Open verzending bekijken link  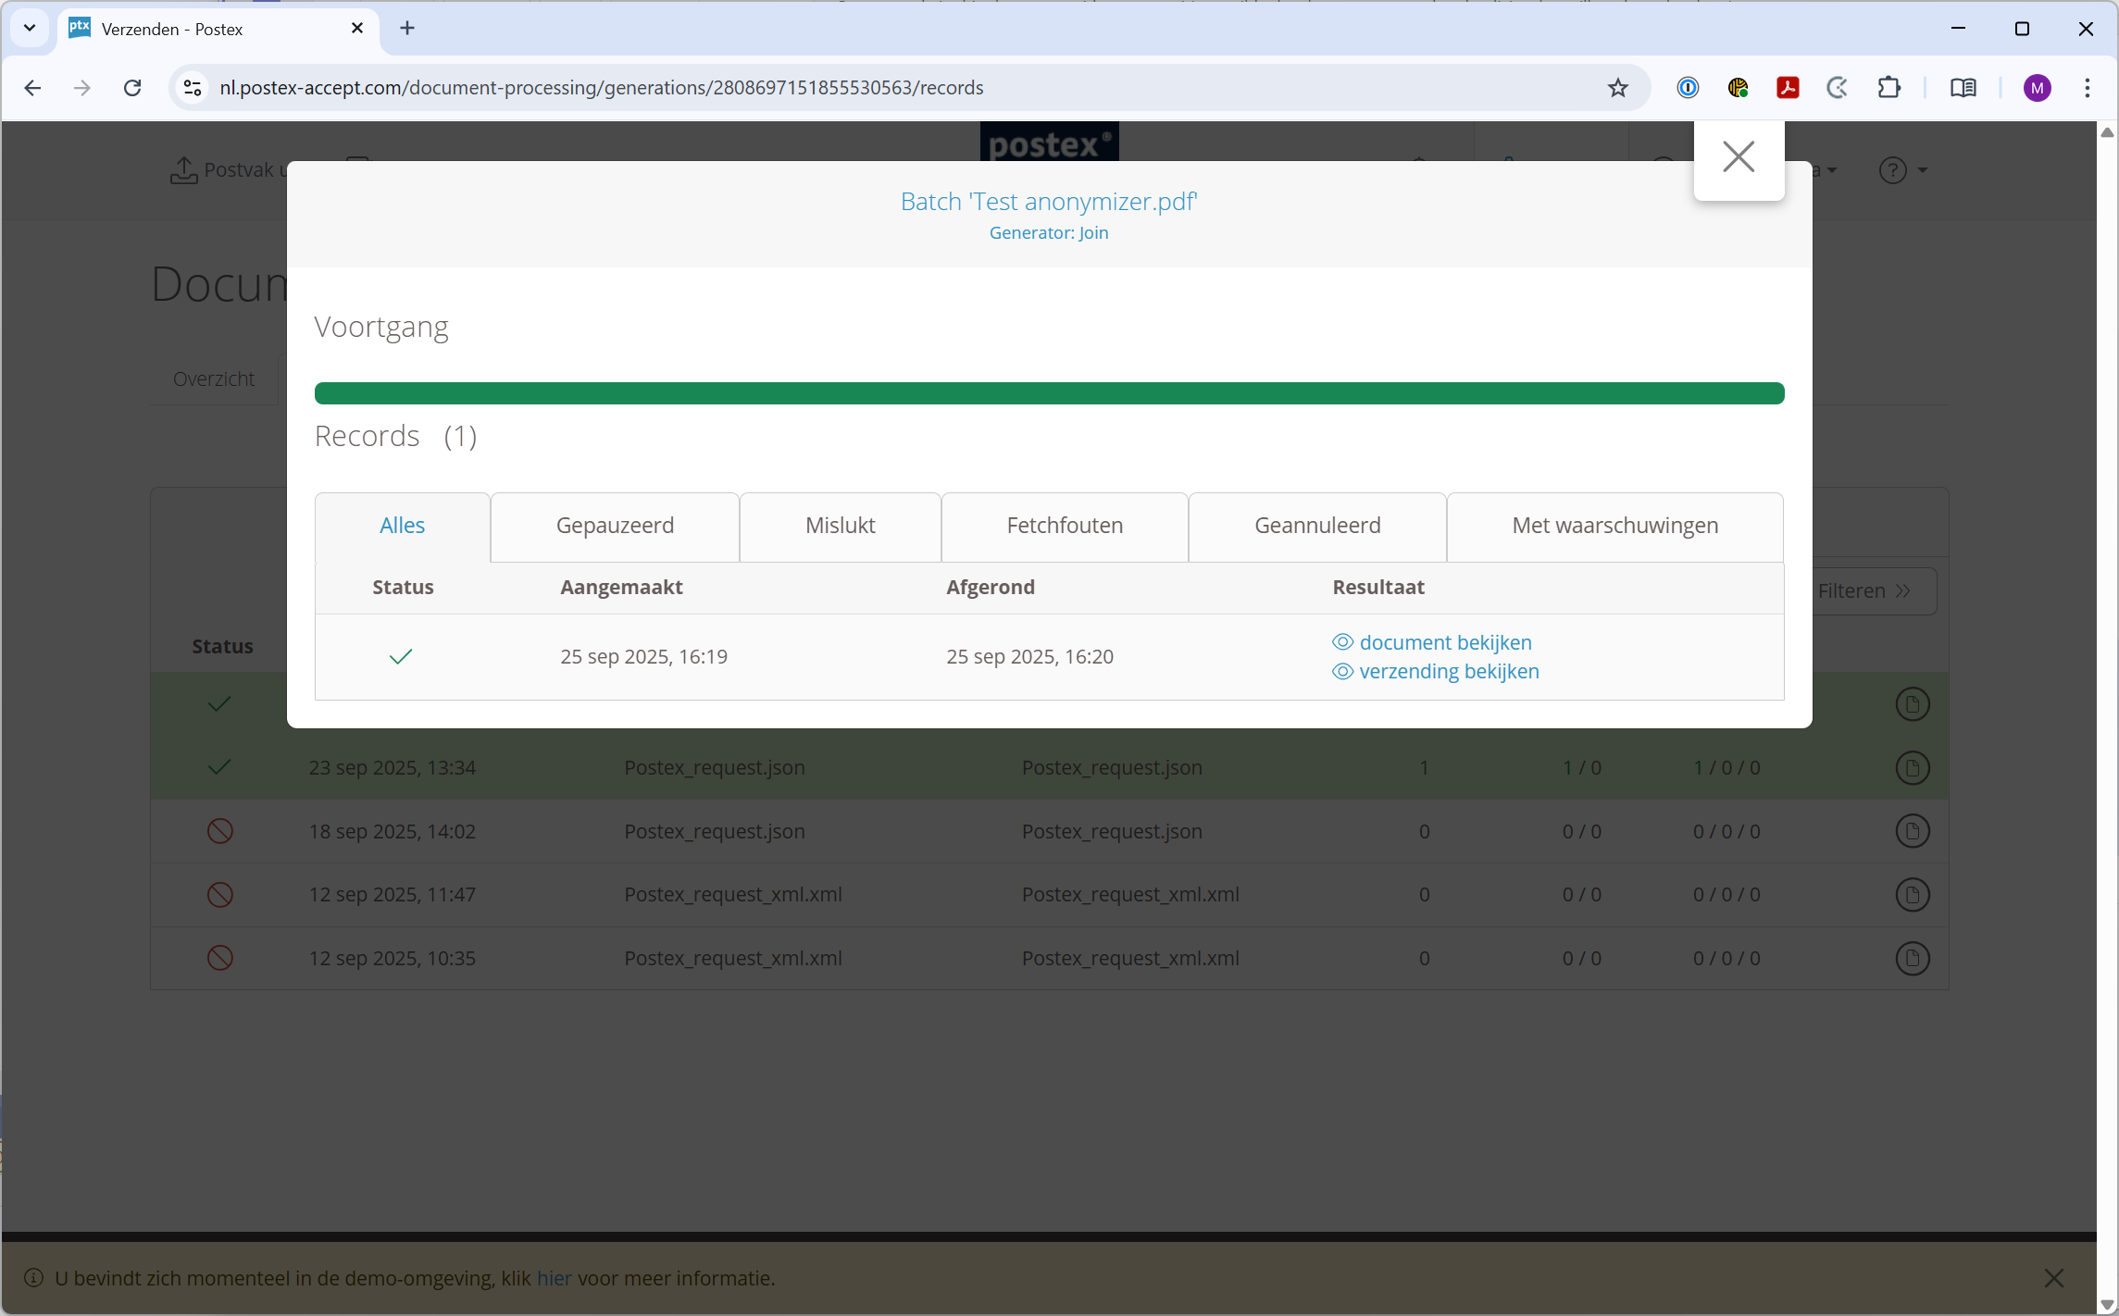(1448, 671)
